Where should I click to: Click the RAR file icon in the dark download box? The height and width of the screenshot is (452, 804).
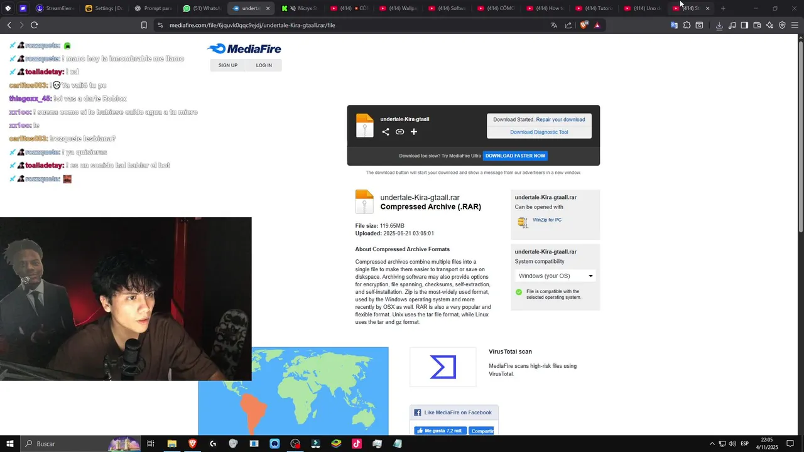click(364, 126)
